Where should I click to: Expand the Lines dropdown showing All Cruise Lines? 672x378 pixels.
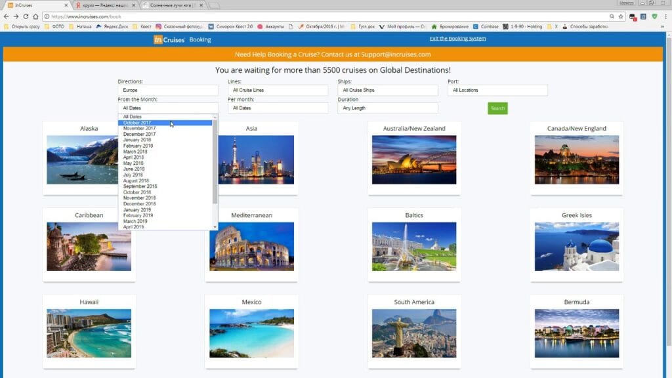(278, 90)
